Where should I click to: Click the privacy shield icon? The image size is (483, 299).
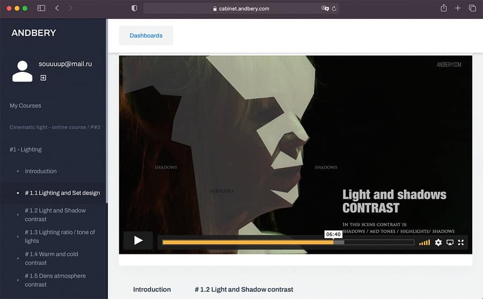coord(134,9)
